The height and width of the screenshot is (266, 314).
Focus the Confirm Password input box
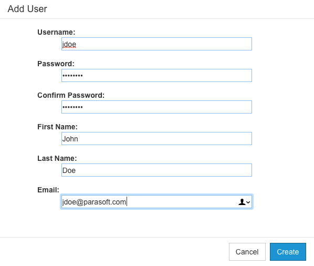coord(156,107)
